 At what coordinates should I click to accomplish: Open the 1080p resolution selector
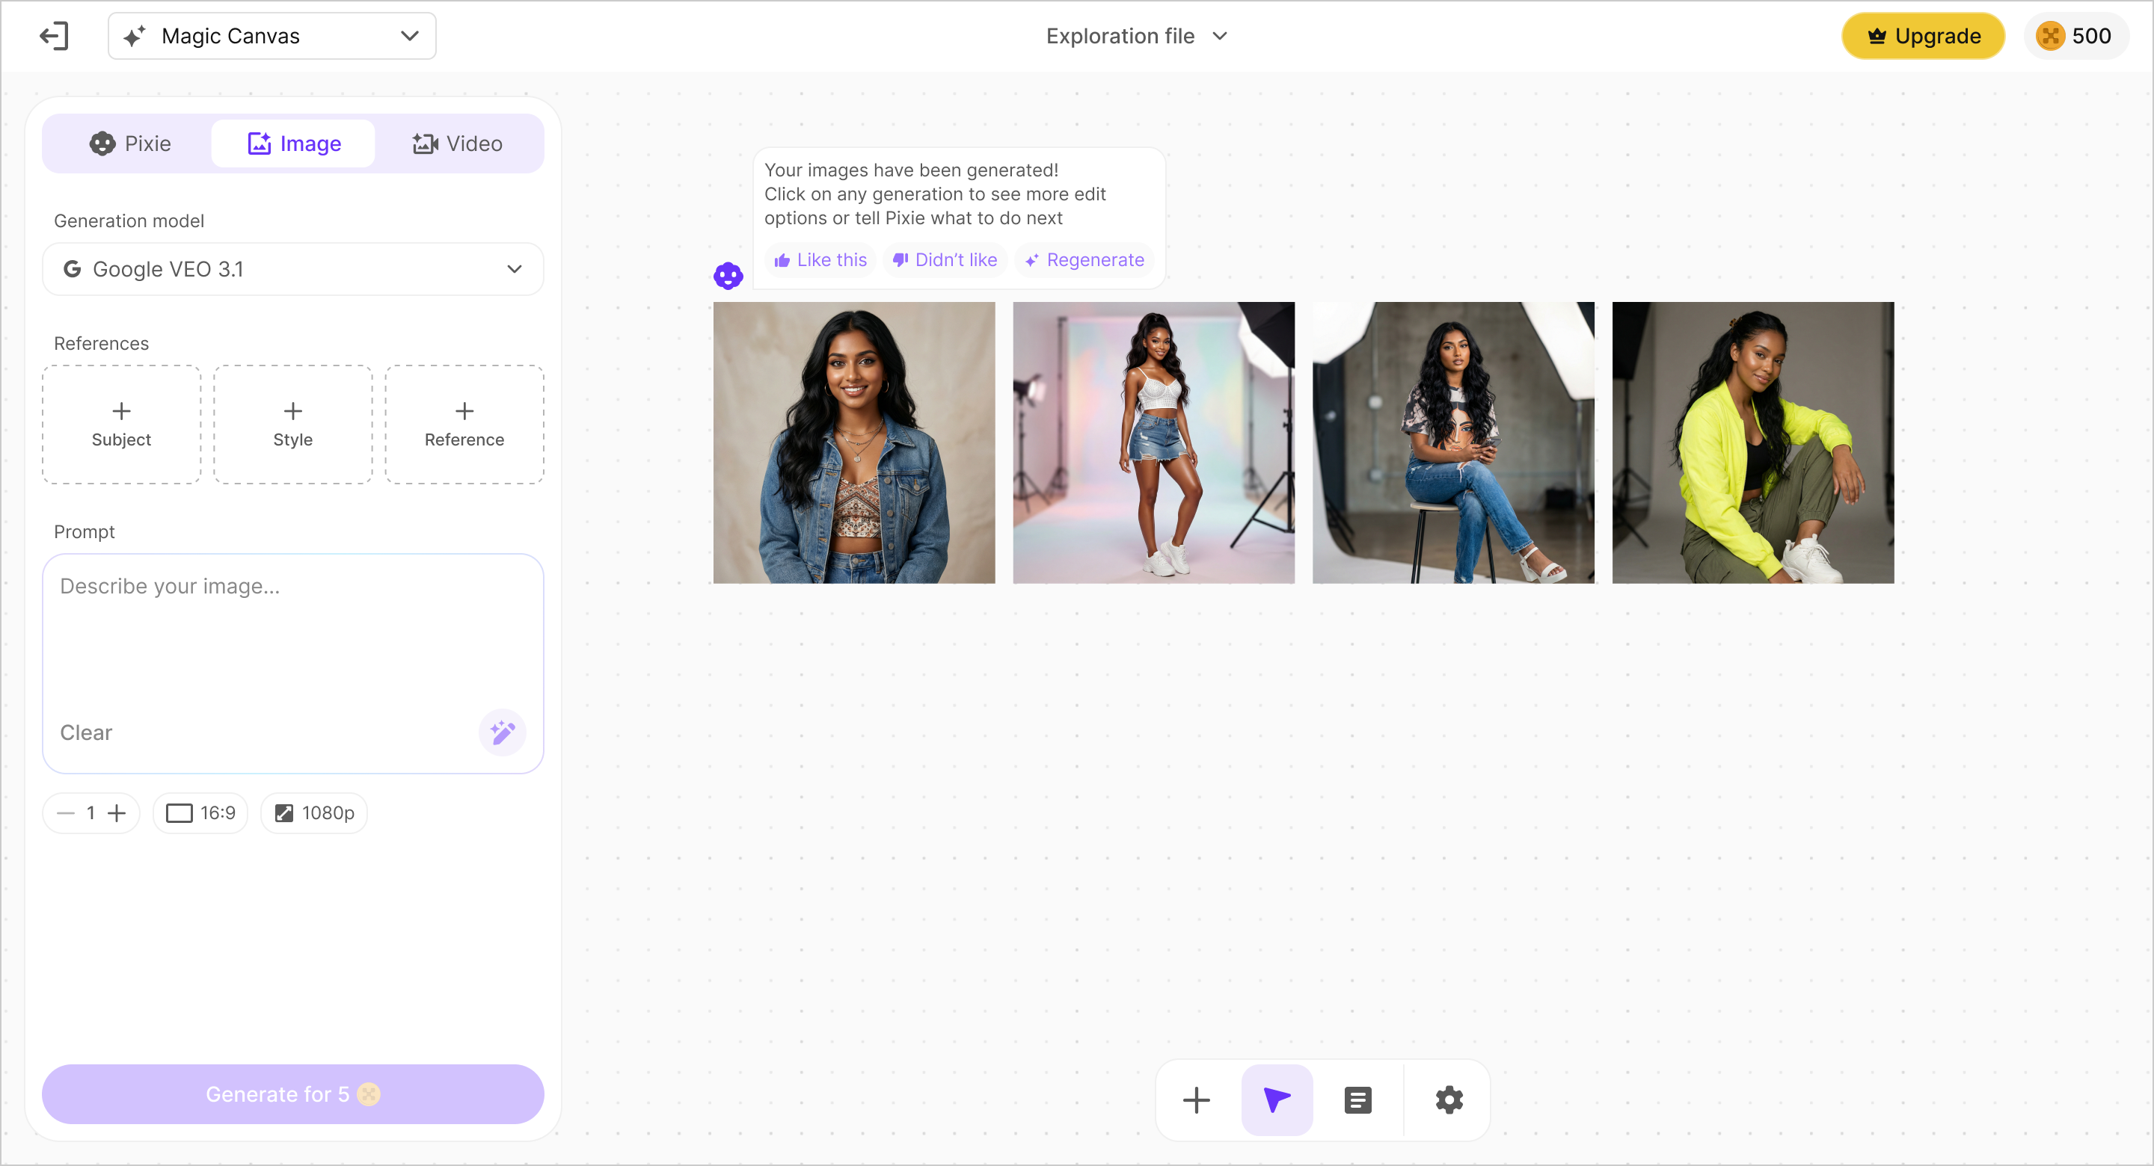[314, 813]
